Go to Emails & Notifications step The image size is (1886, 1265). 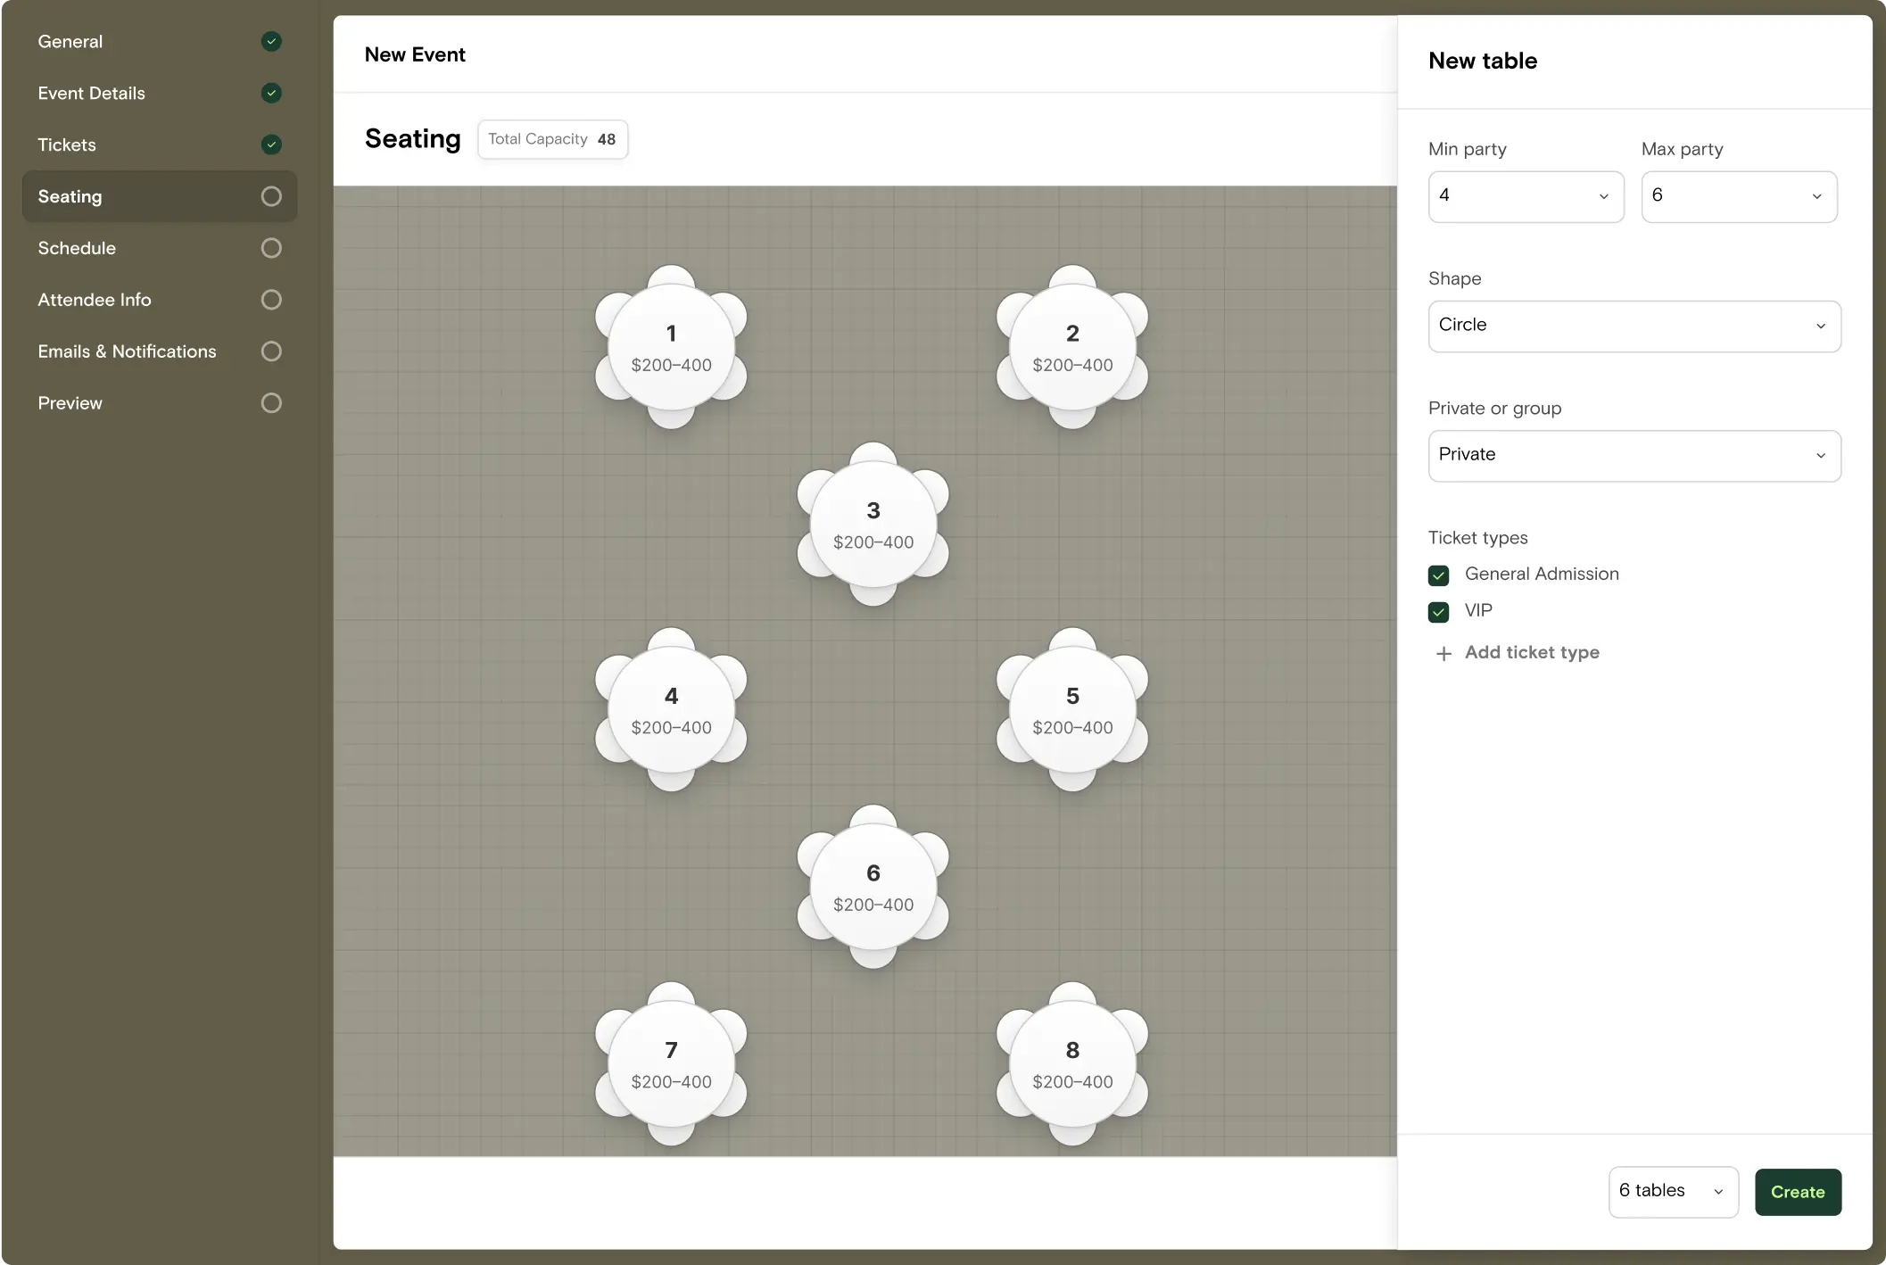coord(127,351)
